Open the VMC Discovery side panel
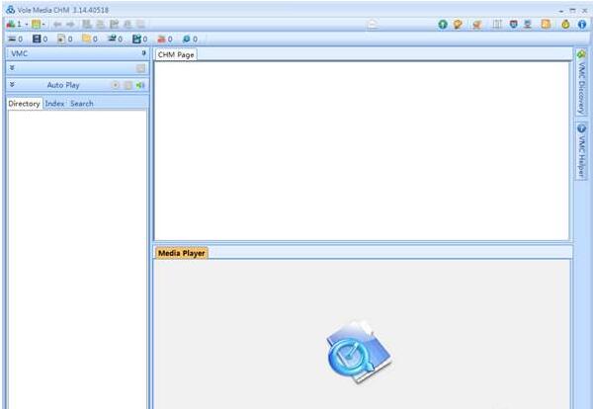The height and width of the screenshot is (409, 593). pyautogui.click(x=581, y=83)
